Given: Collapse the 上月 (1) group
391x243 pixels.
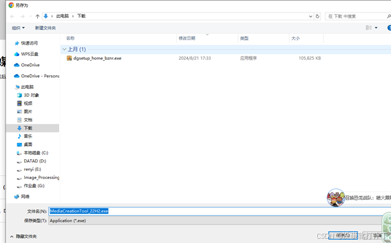Looking at the screenshot, I should click(x=64, y=49).
